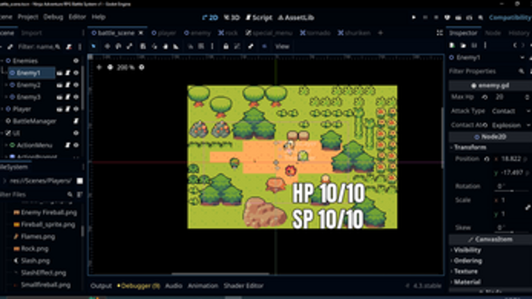Click the lock selected node icon
The width and height of the screenshot is (532, 299).
pyautogui.click(x=225, y=47)
